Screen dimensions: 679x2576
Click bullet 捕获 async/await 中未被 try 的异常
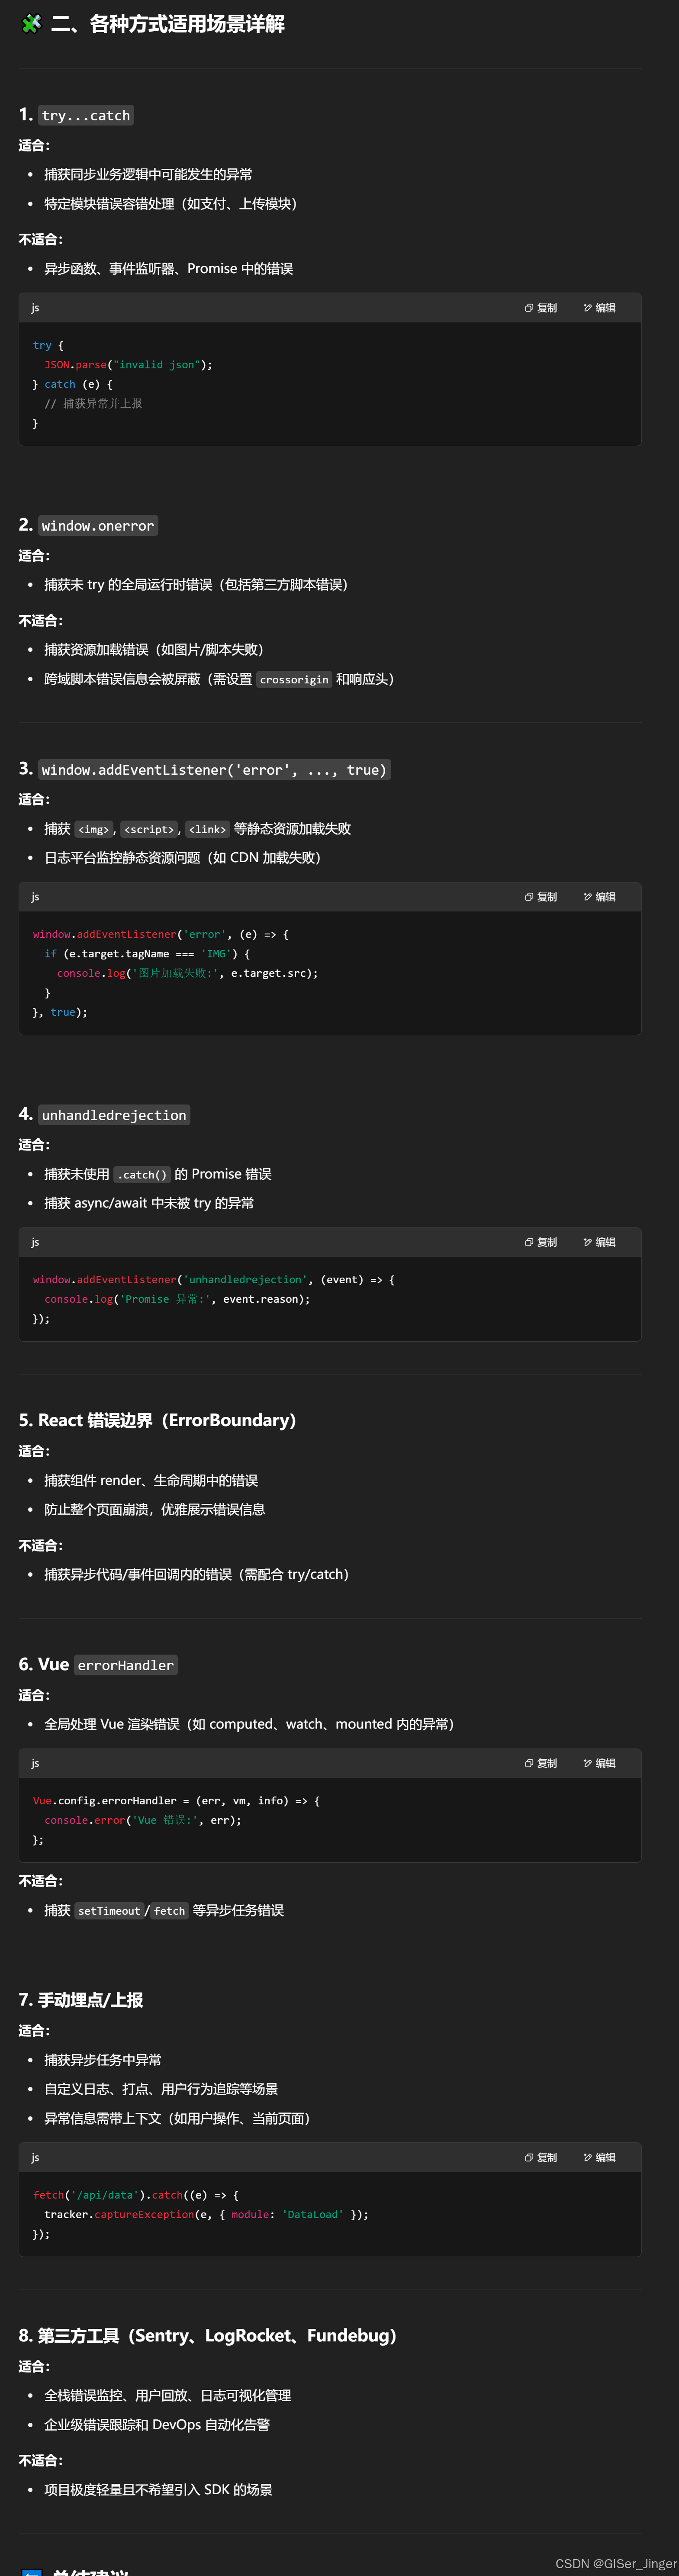(149, 1203)
